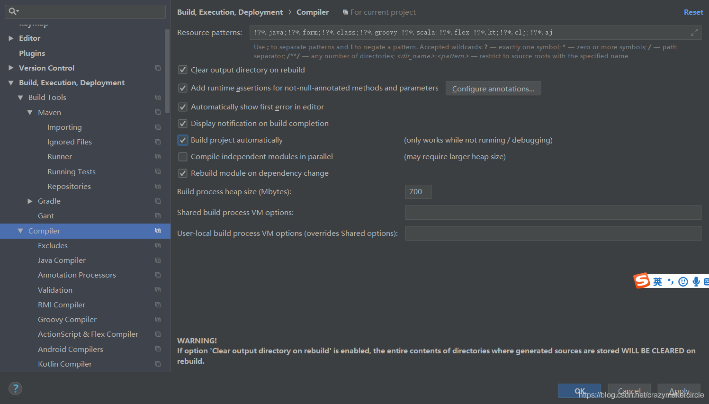The height and width of the screenshot is (404, 709).
Task: Click project-level icon beside RMI Compiler
Action: [x=158, y=305]
